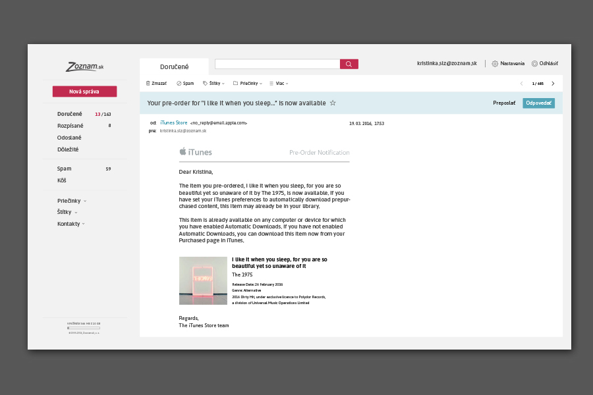The height and width of the screenshot is (395, 593).
Task: Select the Doručené tab
Action: 174,66
